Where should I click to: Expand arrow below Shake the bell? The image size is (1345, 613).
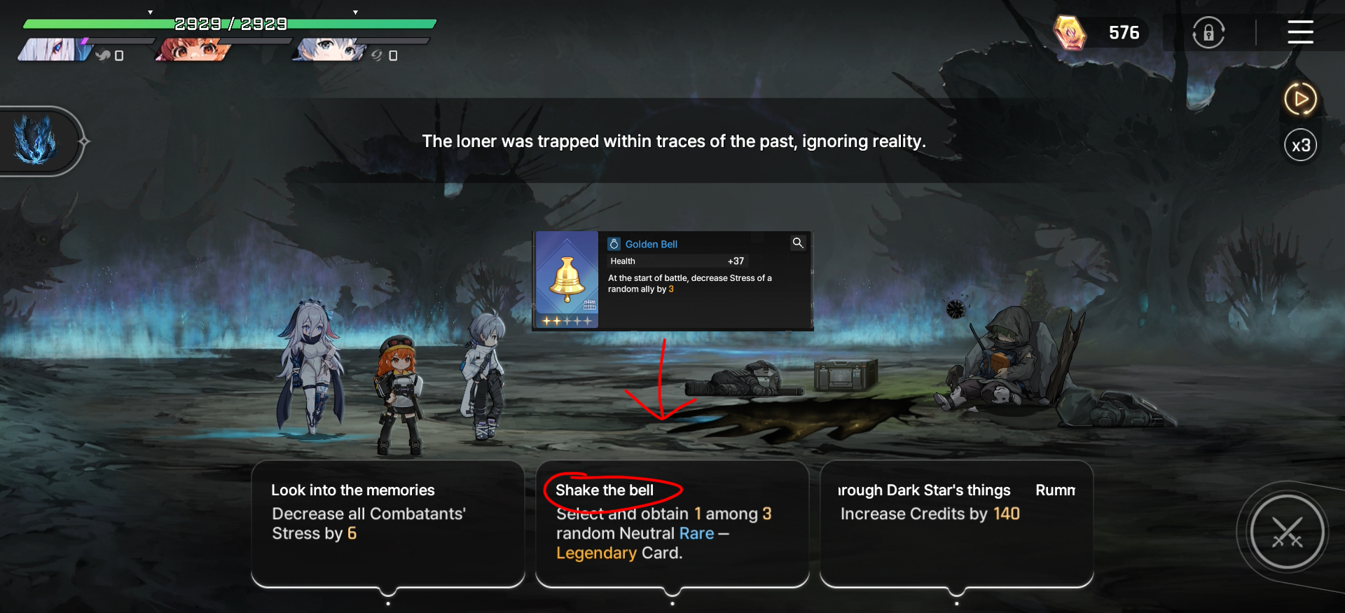tap(672, 594)
